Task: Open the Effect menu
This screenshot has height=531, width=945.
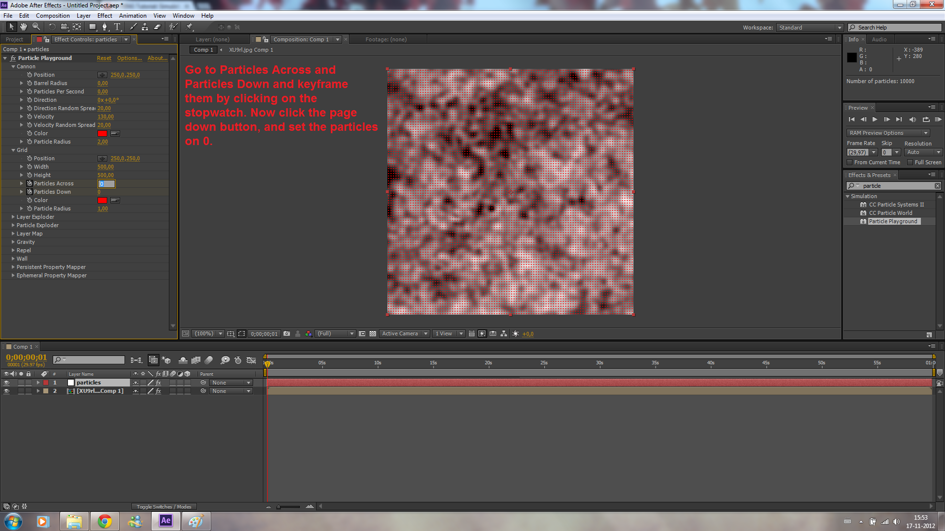Action: click(x=105, y=16)
